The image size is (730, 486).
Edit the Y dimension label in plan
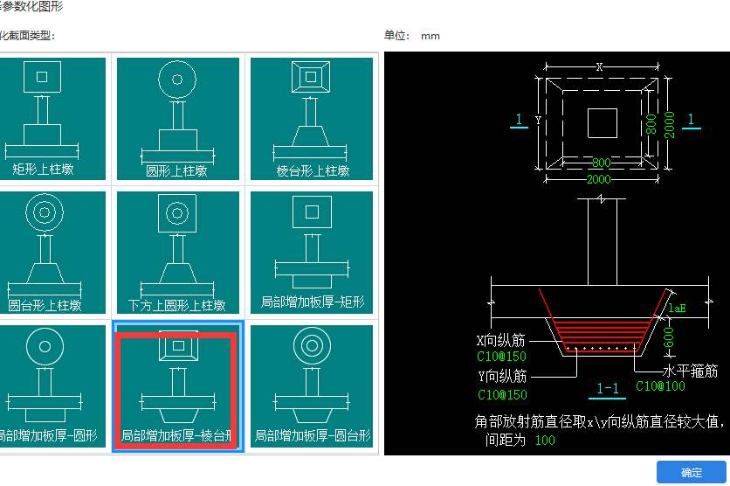[538, 121]
